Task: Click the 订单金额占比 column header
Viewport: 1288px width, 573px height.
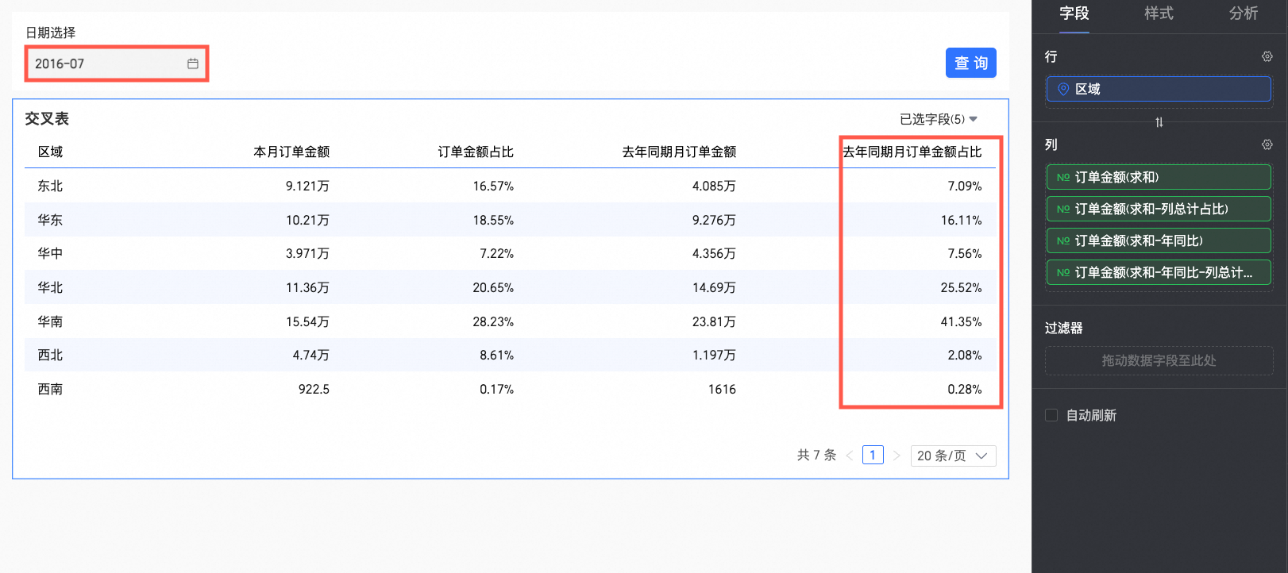Action: [x=476, y=152]
